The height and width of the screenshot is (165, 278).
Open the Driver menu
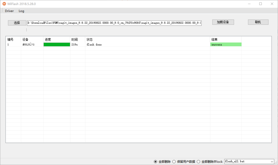[x=9, y=11]
